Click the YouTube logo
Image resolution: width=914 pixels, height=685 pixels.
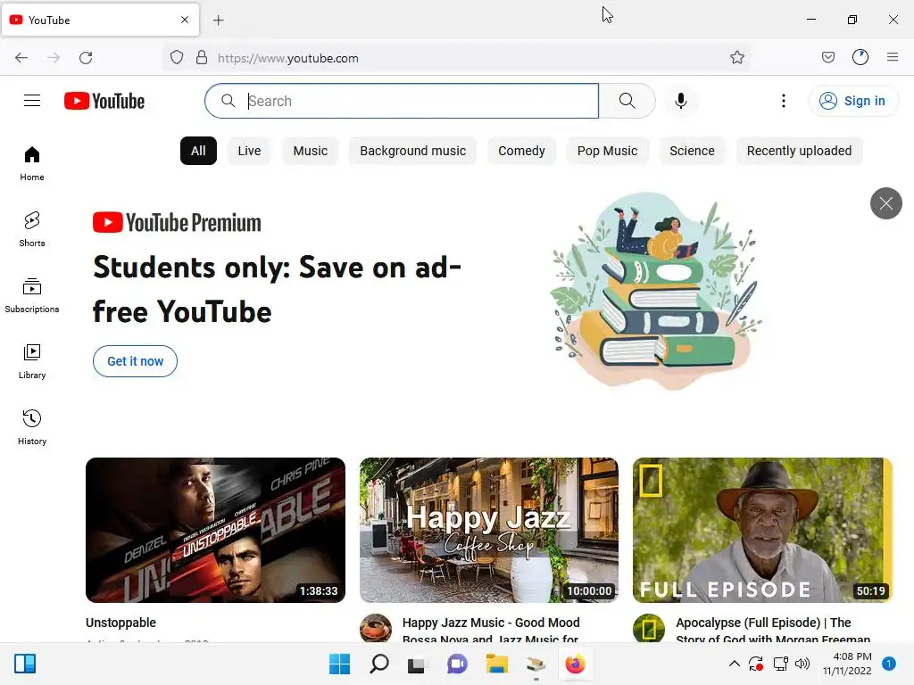104,101
